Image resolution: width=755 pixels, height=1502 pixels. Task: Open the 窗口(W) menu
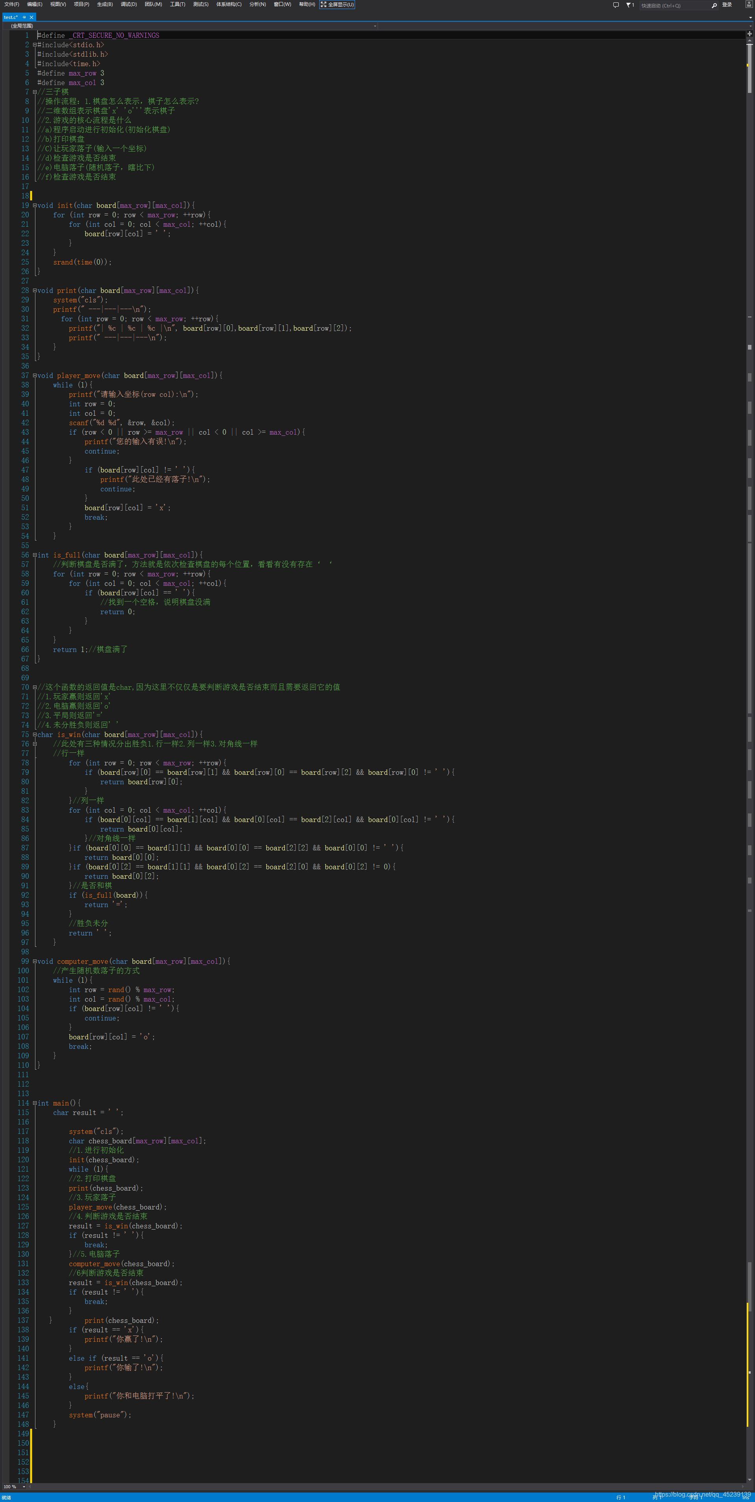click(x=283, y=5)
